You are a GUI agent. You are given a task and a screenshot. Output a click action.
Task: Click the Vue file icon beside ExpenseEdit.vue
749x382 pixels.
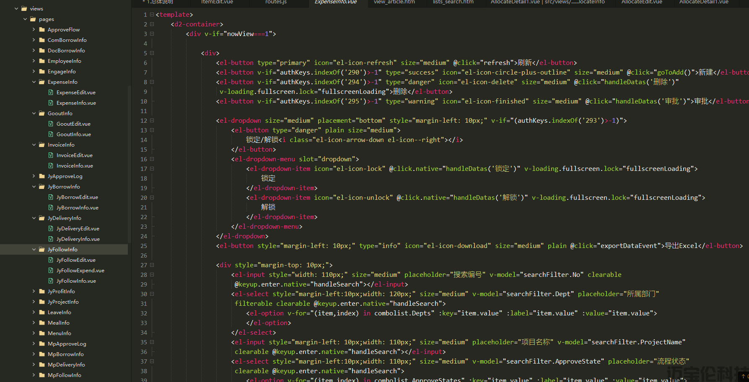tap(51, 93)
